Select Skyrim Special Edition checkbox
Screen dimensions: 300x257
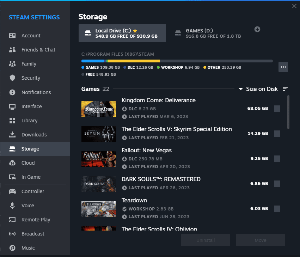point(277,134)
